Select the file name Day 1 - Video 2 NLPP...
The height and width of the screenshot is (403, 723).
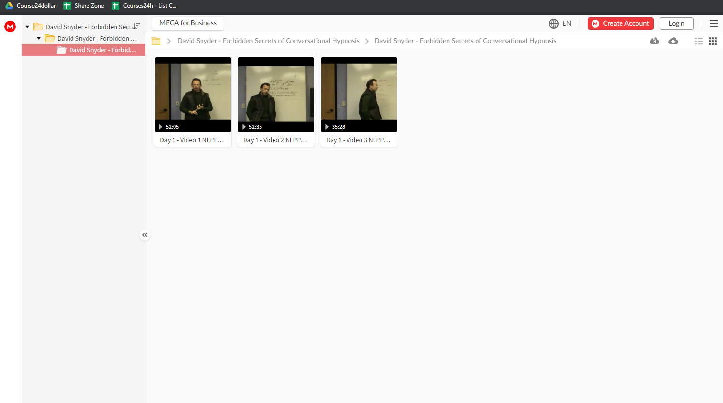point(275,140)
